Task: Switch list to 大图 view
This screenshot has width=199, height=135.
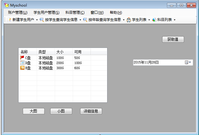Action: pyautogui.click(x=34, y=111)
